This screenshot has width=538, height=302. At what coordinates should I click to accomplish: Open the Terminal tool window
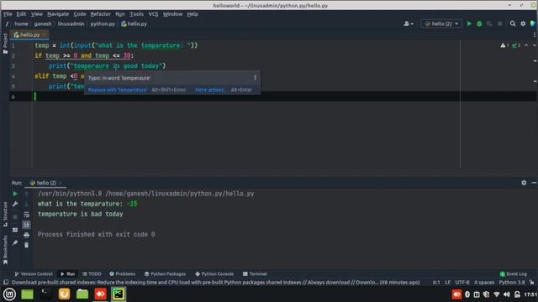(x=255, y=274)
